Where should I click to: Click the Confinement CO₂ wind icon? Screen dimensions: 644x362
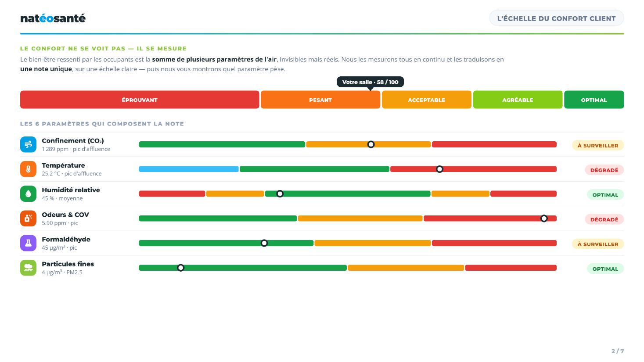[x=28, y=144]
